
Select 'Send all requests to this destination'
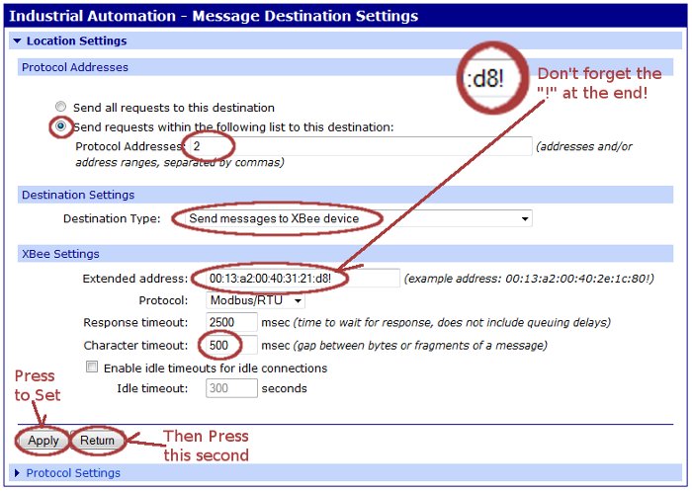click(x=61, y=107)
